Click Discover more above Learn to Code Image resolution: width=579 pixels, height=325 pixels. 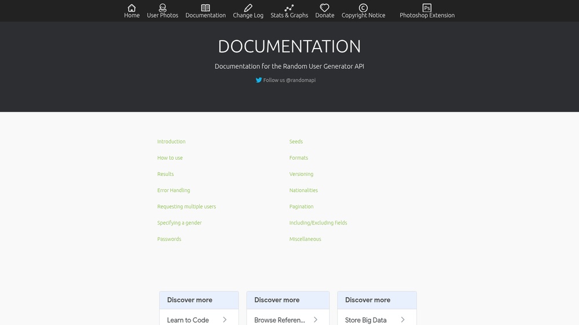tap(189, 300)
